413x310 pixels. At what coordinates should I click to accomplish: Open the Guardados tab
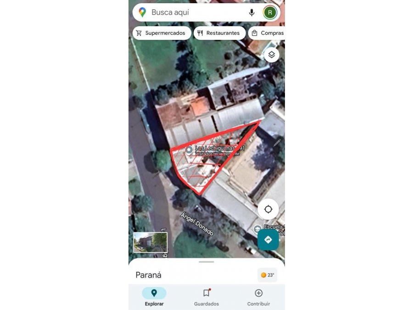point(206,297)
